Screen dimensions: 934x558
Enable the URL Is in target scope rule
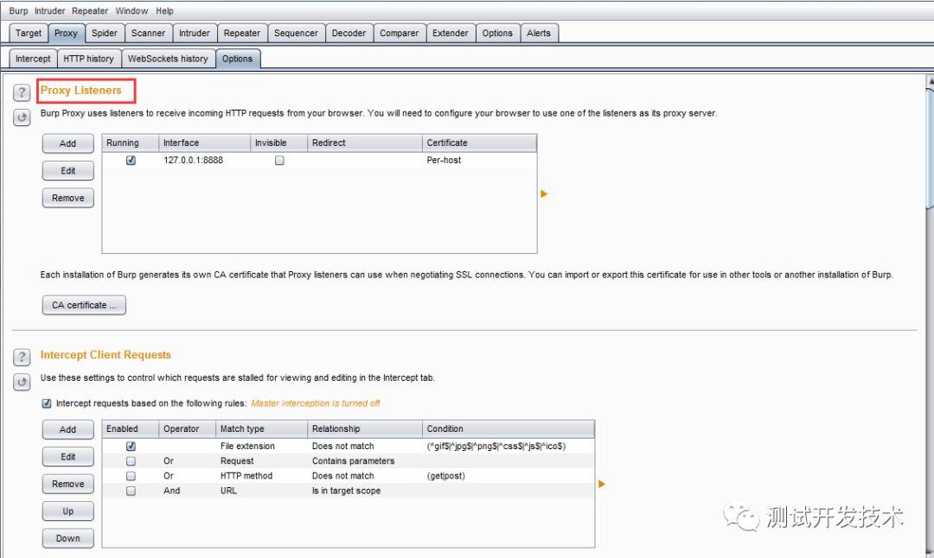coord(131,491)
